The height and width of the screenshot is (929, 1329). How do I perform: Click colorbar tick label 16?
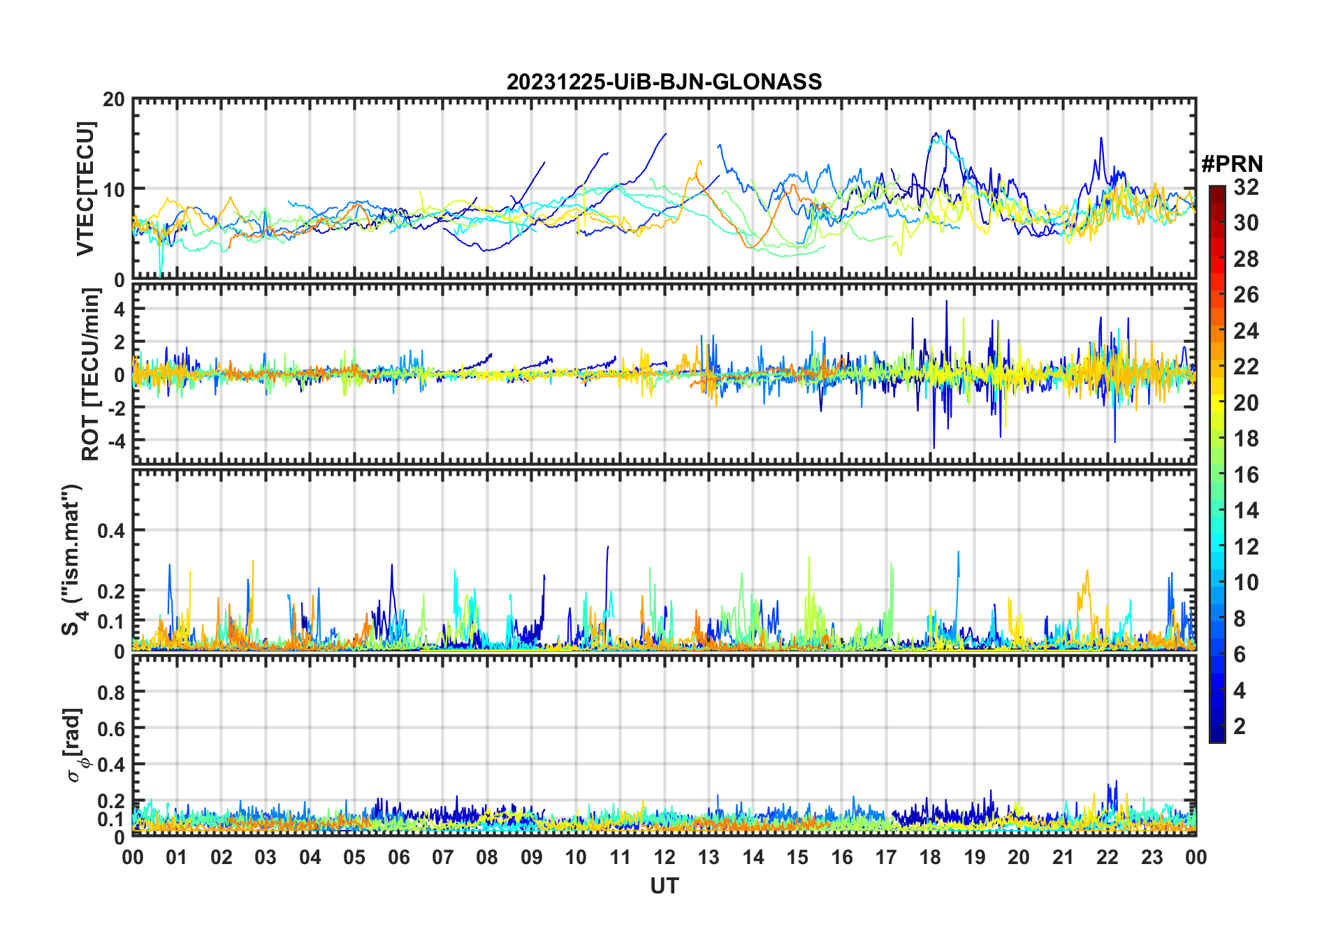click(x=1246, y=475)
